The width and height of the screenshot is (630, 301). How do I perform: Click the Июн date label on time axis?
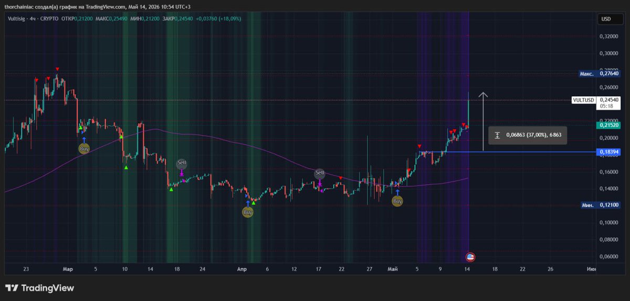click(591, 269)
